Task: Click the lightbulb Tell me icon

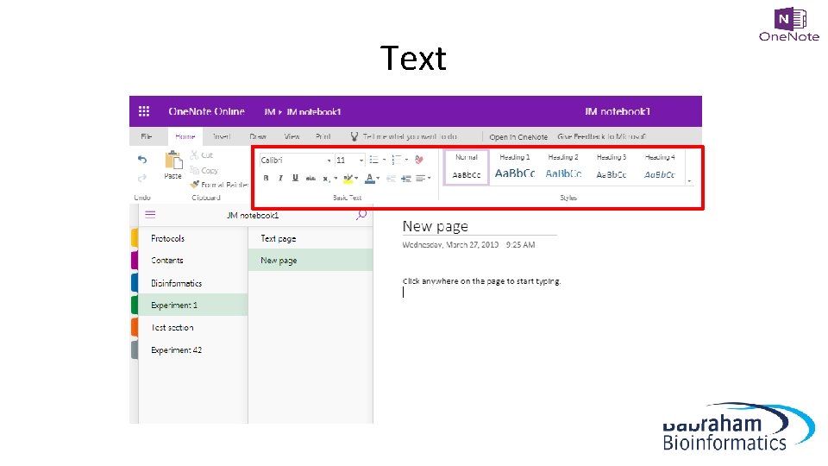Action: pyautogui.click(x=354, y=136)
